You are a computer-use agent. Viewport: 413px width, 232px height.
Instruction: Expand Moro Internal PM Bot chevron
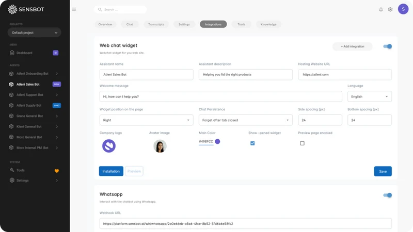pyautogui.click(x=57, y=147)
